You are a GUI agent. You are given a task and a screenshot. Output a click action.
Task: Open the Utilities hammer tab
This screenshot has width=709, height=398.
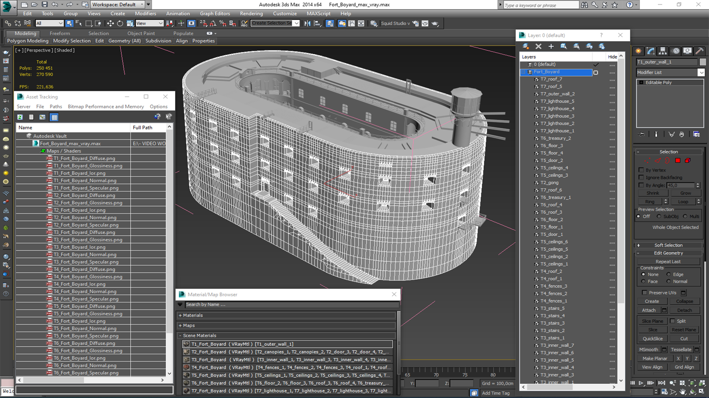[x=699, y=51]
